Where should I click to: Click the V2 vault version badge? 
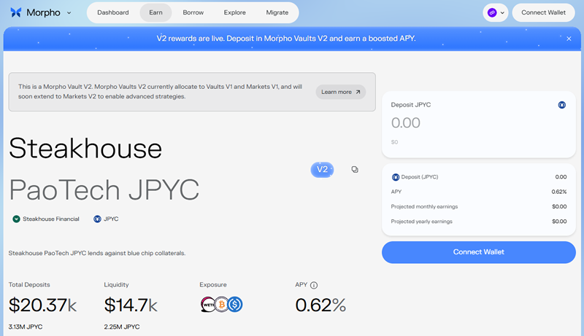click(322, 169)
